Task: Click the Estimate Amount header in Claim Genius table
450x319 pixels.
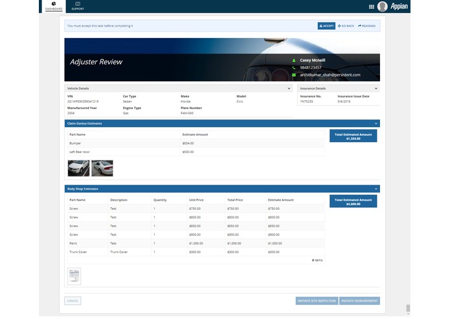Action: pos(195,134)
